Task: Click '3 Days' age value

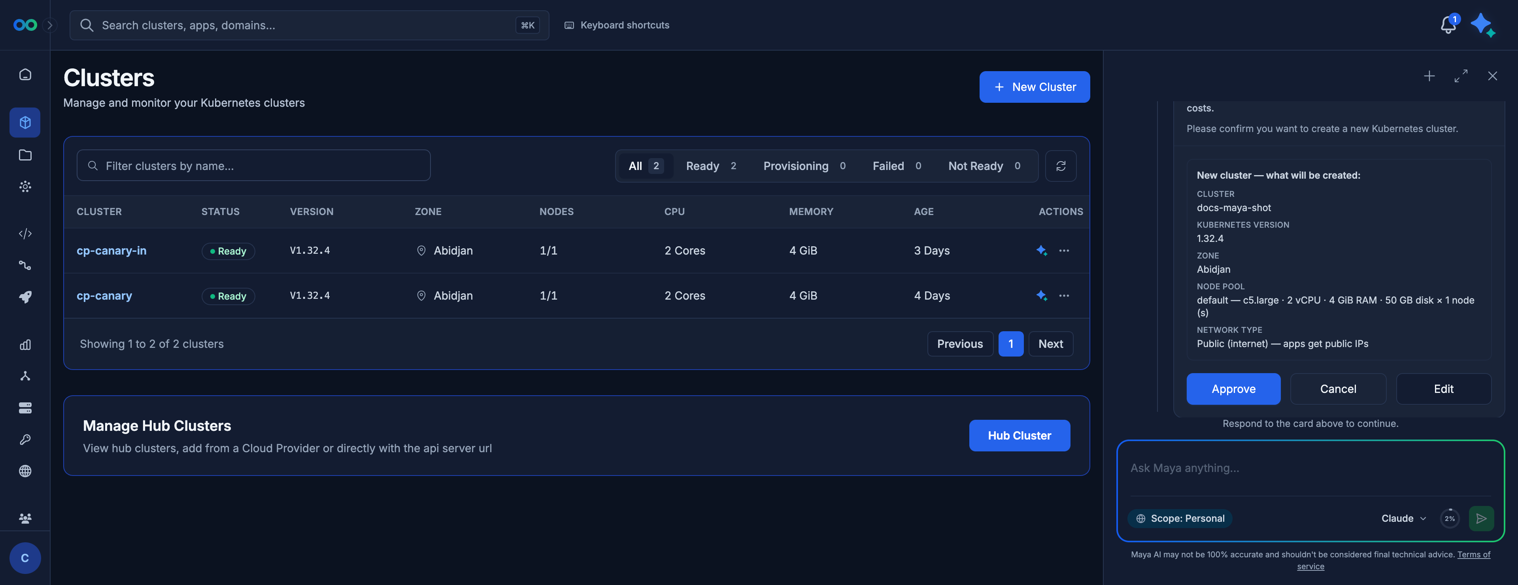Action: click(932, 250)
